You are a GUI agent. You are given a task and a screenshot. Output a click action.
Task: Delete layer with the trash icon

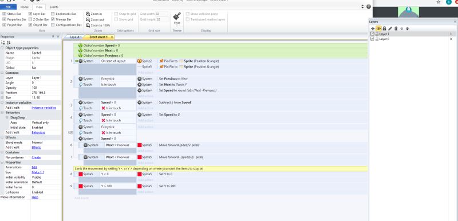[x=396, y=29]
